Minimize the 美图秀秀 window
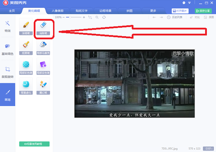 201,3
